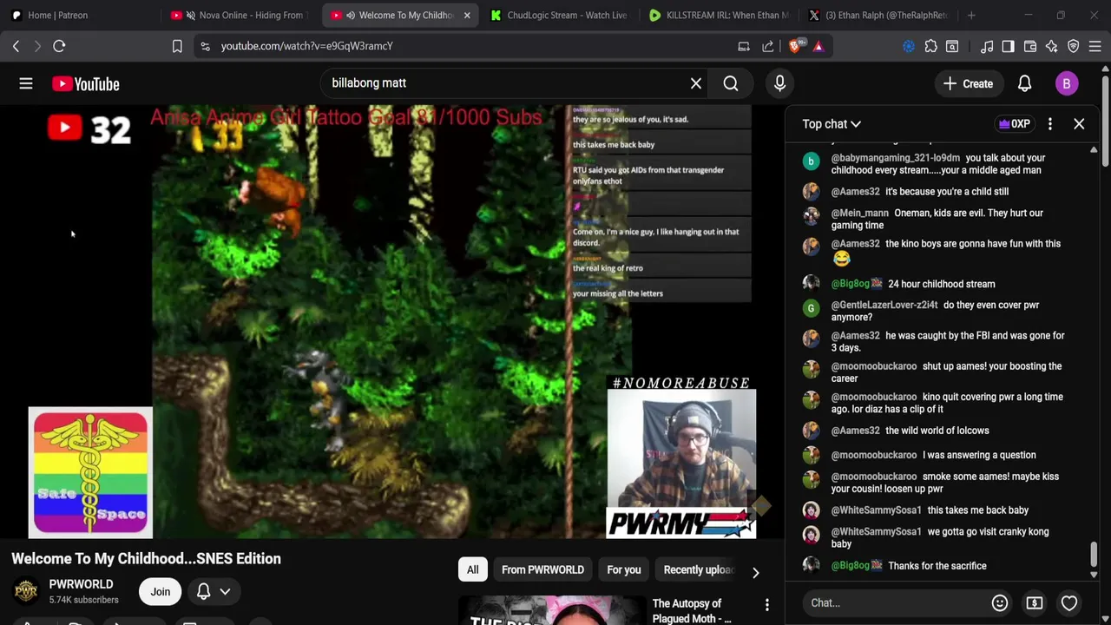Viewport: 1111px width, 625px height.
Task: Toggle browser sidebar panel icon
Action: (1008, 46)
